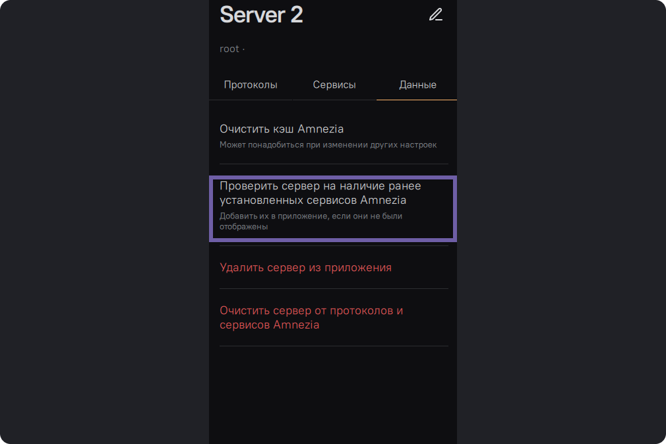Click Очистить кэш Amnezia

(282, 129)
